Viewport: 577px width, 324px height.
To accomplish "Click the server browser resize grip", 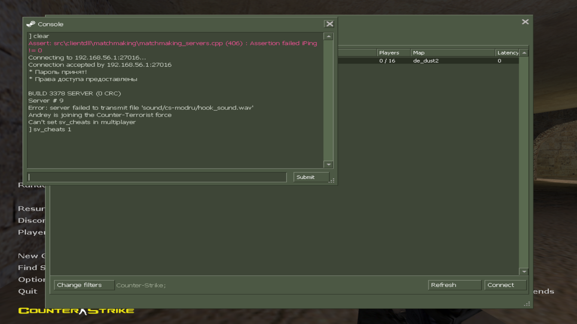I will (527, 304).
